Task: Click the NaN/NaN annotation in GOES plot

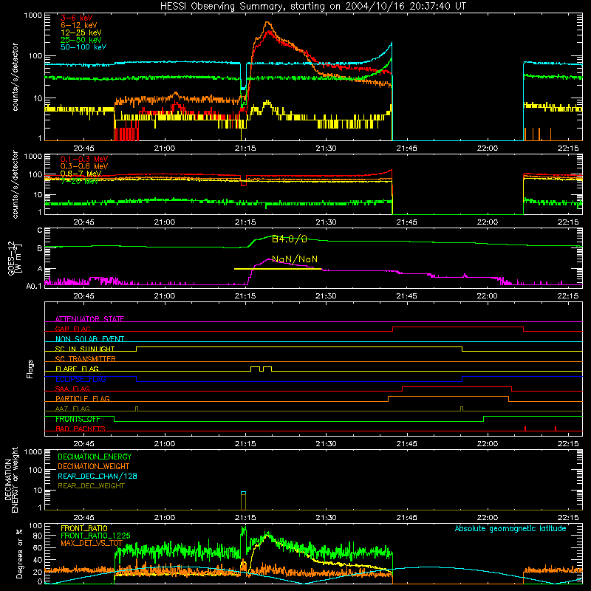Action: [x=295, y=259]
